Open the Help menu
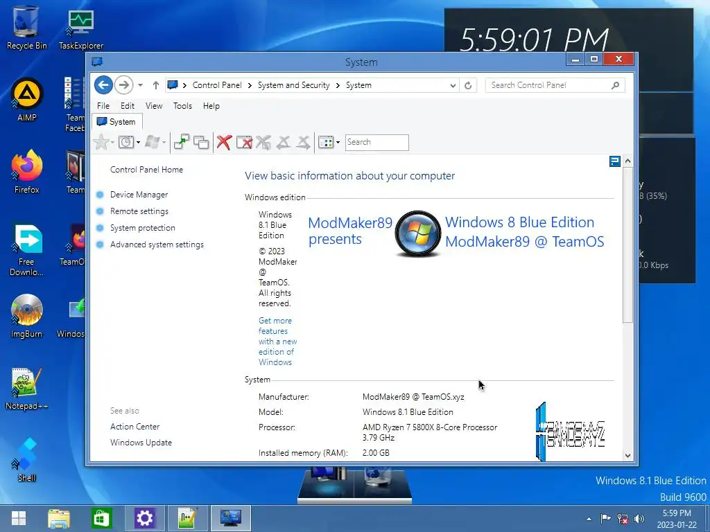The height and width of the screenshot is (532, 710). [x=211, y=106]
